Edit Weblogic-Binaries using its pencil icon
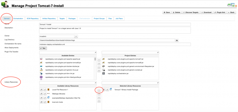 point(45,94)
